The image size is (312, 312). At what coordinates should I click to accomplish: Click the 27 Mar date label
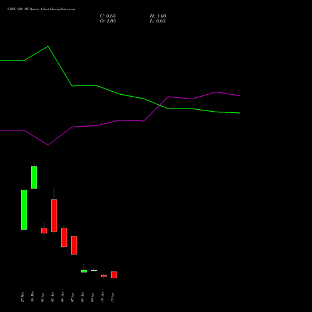[22, 297]
